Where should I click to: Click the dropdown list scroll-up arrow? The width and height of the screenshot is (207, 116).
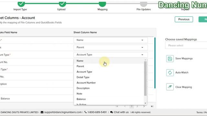[145, 60]
